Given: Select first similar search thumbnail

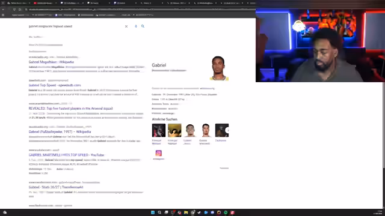Looking at the screenshot, I should [159, 130].
